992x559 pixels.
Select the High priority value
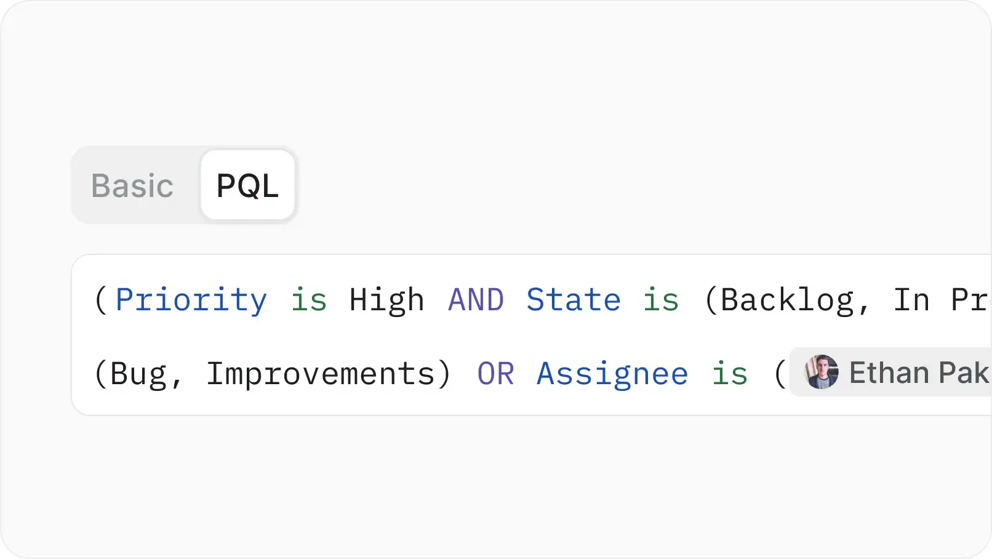click(386, 300)
